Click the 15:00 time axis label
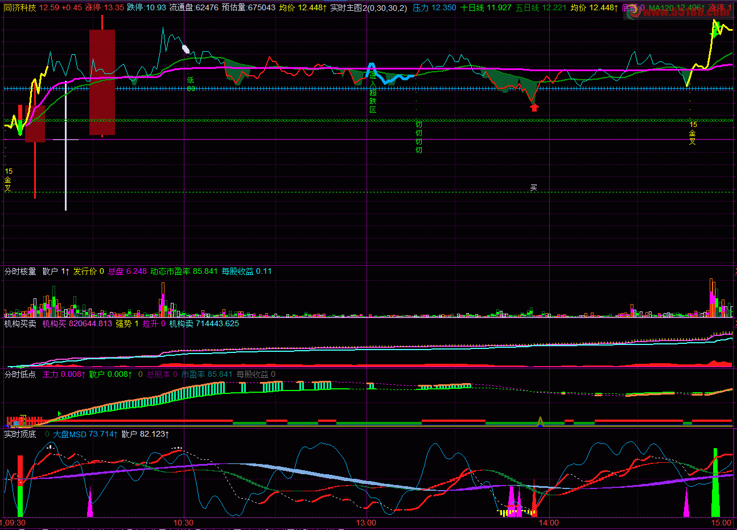The width and height of the screenshot is (737, 530). tap(721, 523)
